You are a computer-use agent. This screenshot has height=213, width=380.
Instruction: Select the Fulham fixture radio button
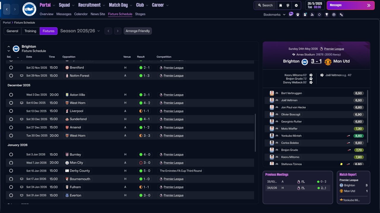(11, 187)
